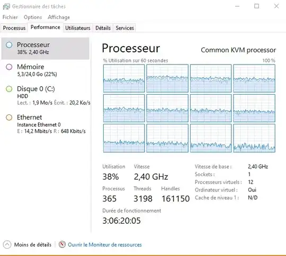Click the Processeur blue circle icon
The height and width of the screenshot is (256, 286).
point(9,45)
